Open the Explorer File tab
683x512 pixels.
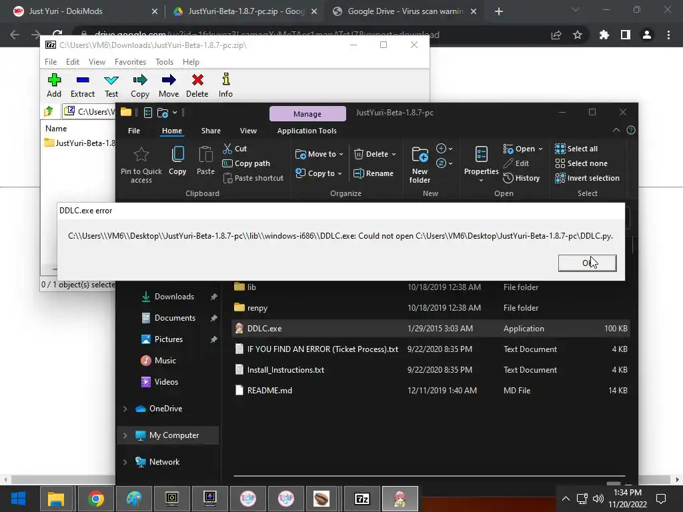coord(133,131)
